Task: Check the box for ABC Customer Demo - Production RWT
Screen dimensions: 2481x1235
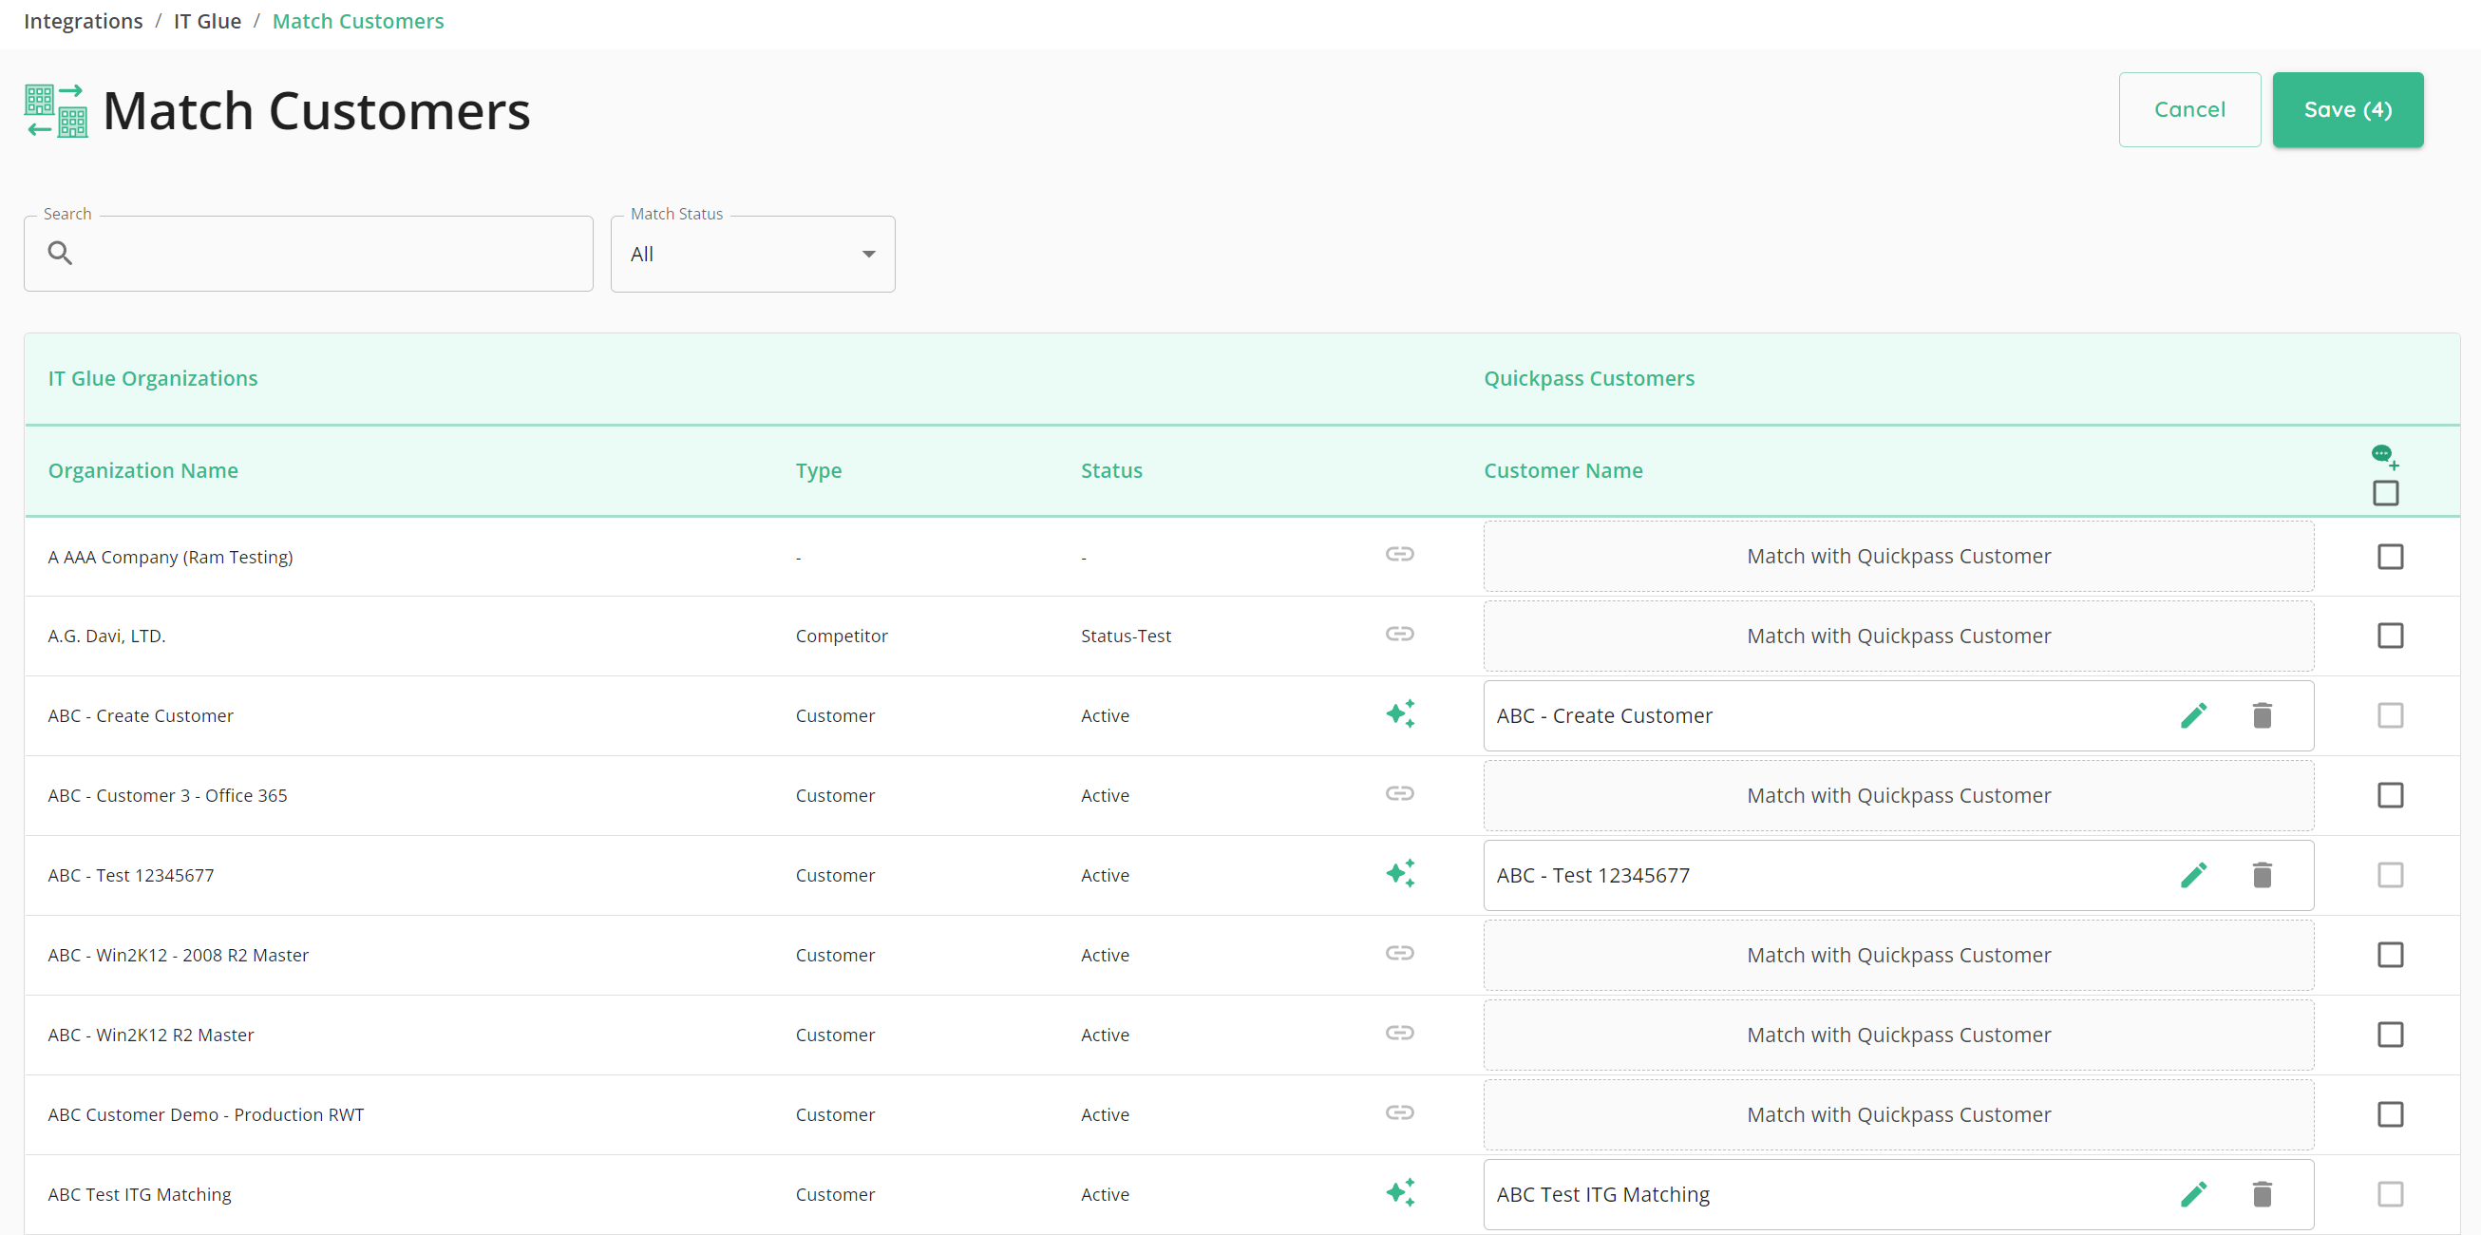Action: [2391, 1114]
